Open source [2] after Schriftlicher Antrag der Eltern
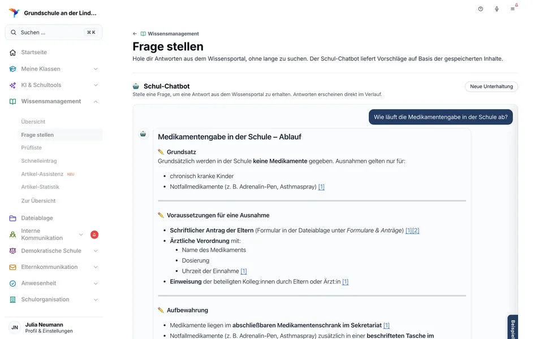 (416, 231)
